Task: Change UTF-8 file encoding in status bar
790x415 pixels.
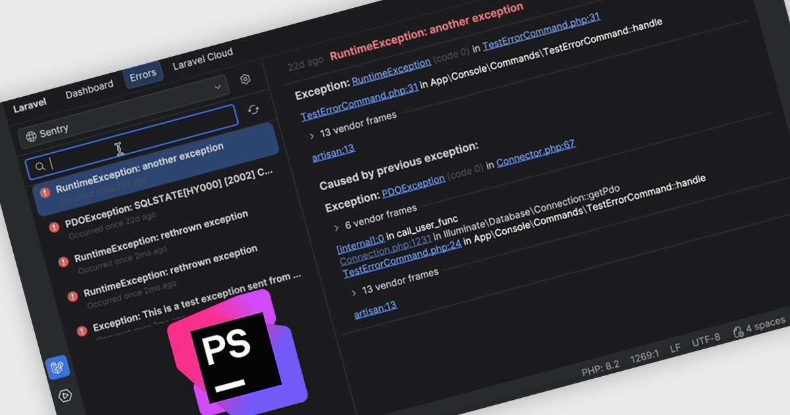Action: [706, 339]
